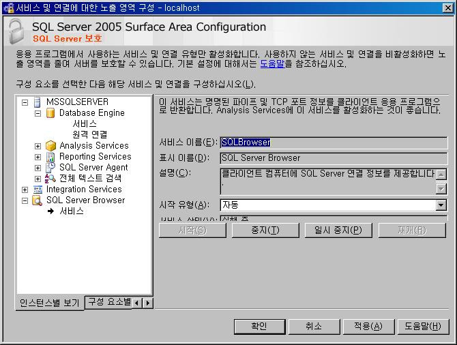The height and width of the screenshot is (345, 457).
Task: Click the 일시 중지(P) button
Action: coord(338,230)
